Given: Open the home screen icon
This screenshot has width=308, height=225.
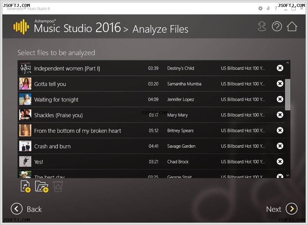Looking at the screenshot, I should point(292,26).
